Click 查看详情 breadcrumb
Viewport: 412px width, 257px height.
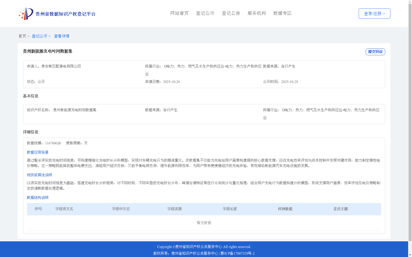(62, 36)
